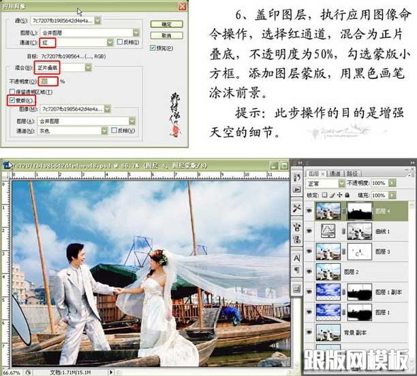
Task: Switch to the 通道 Channels tab
Action: click(x=335, y=173)
